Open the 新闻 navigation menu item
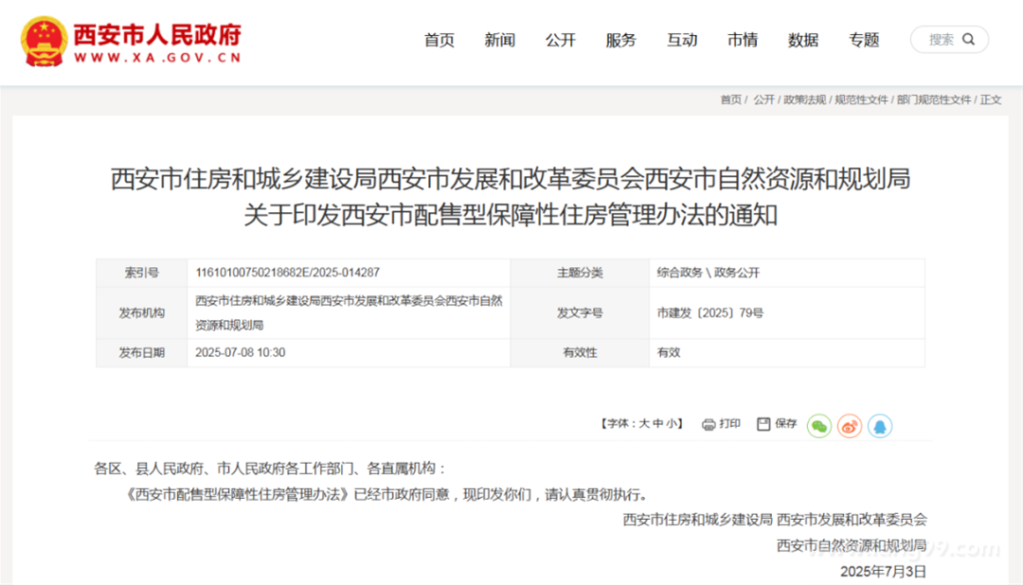Screen dimensions: 1023x585 500,40
